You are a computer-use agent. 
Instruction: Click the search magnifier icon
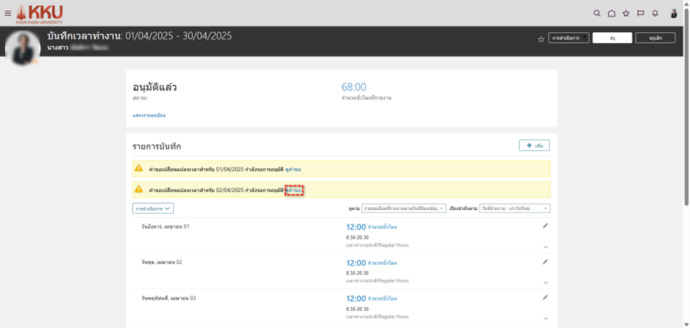(x=597, y=13)
